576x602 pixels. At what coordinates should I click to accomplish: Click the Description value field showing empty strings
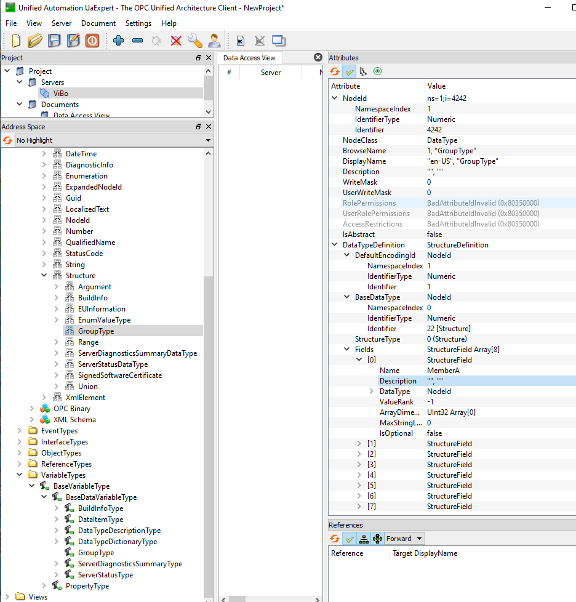(443, 380)
